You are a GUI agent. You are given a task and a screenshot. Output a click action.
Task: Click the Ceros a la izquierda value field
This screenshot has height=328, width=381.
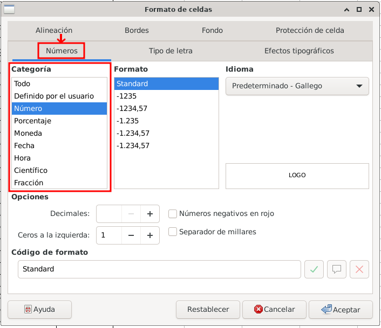click(x=109, y=235)
